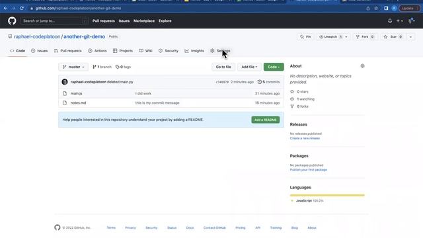The width and height of the screenshot is (423, 238).
Task: Open Marketplace in top navigation
Action: (x=144, y=20)
